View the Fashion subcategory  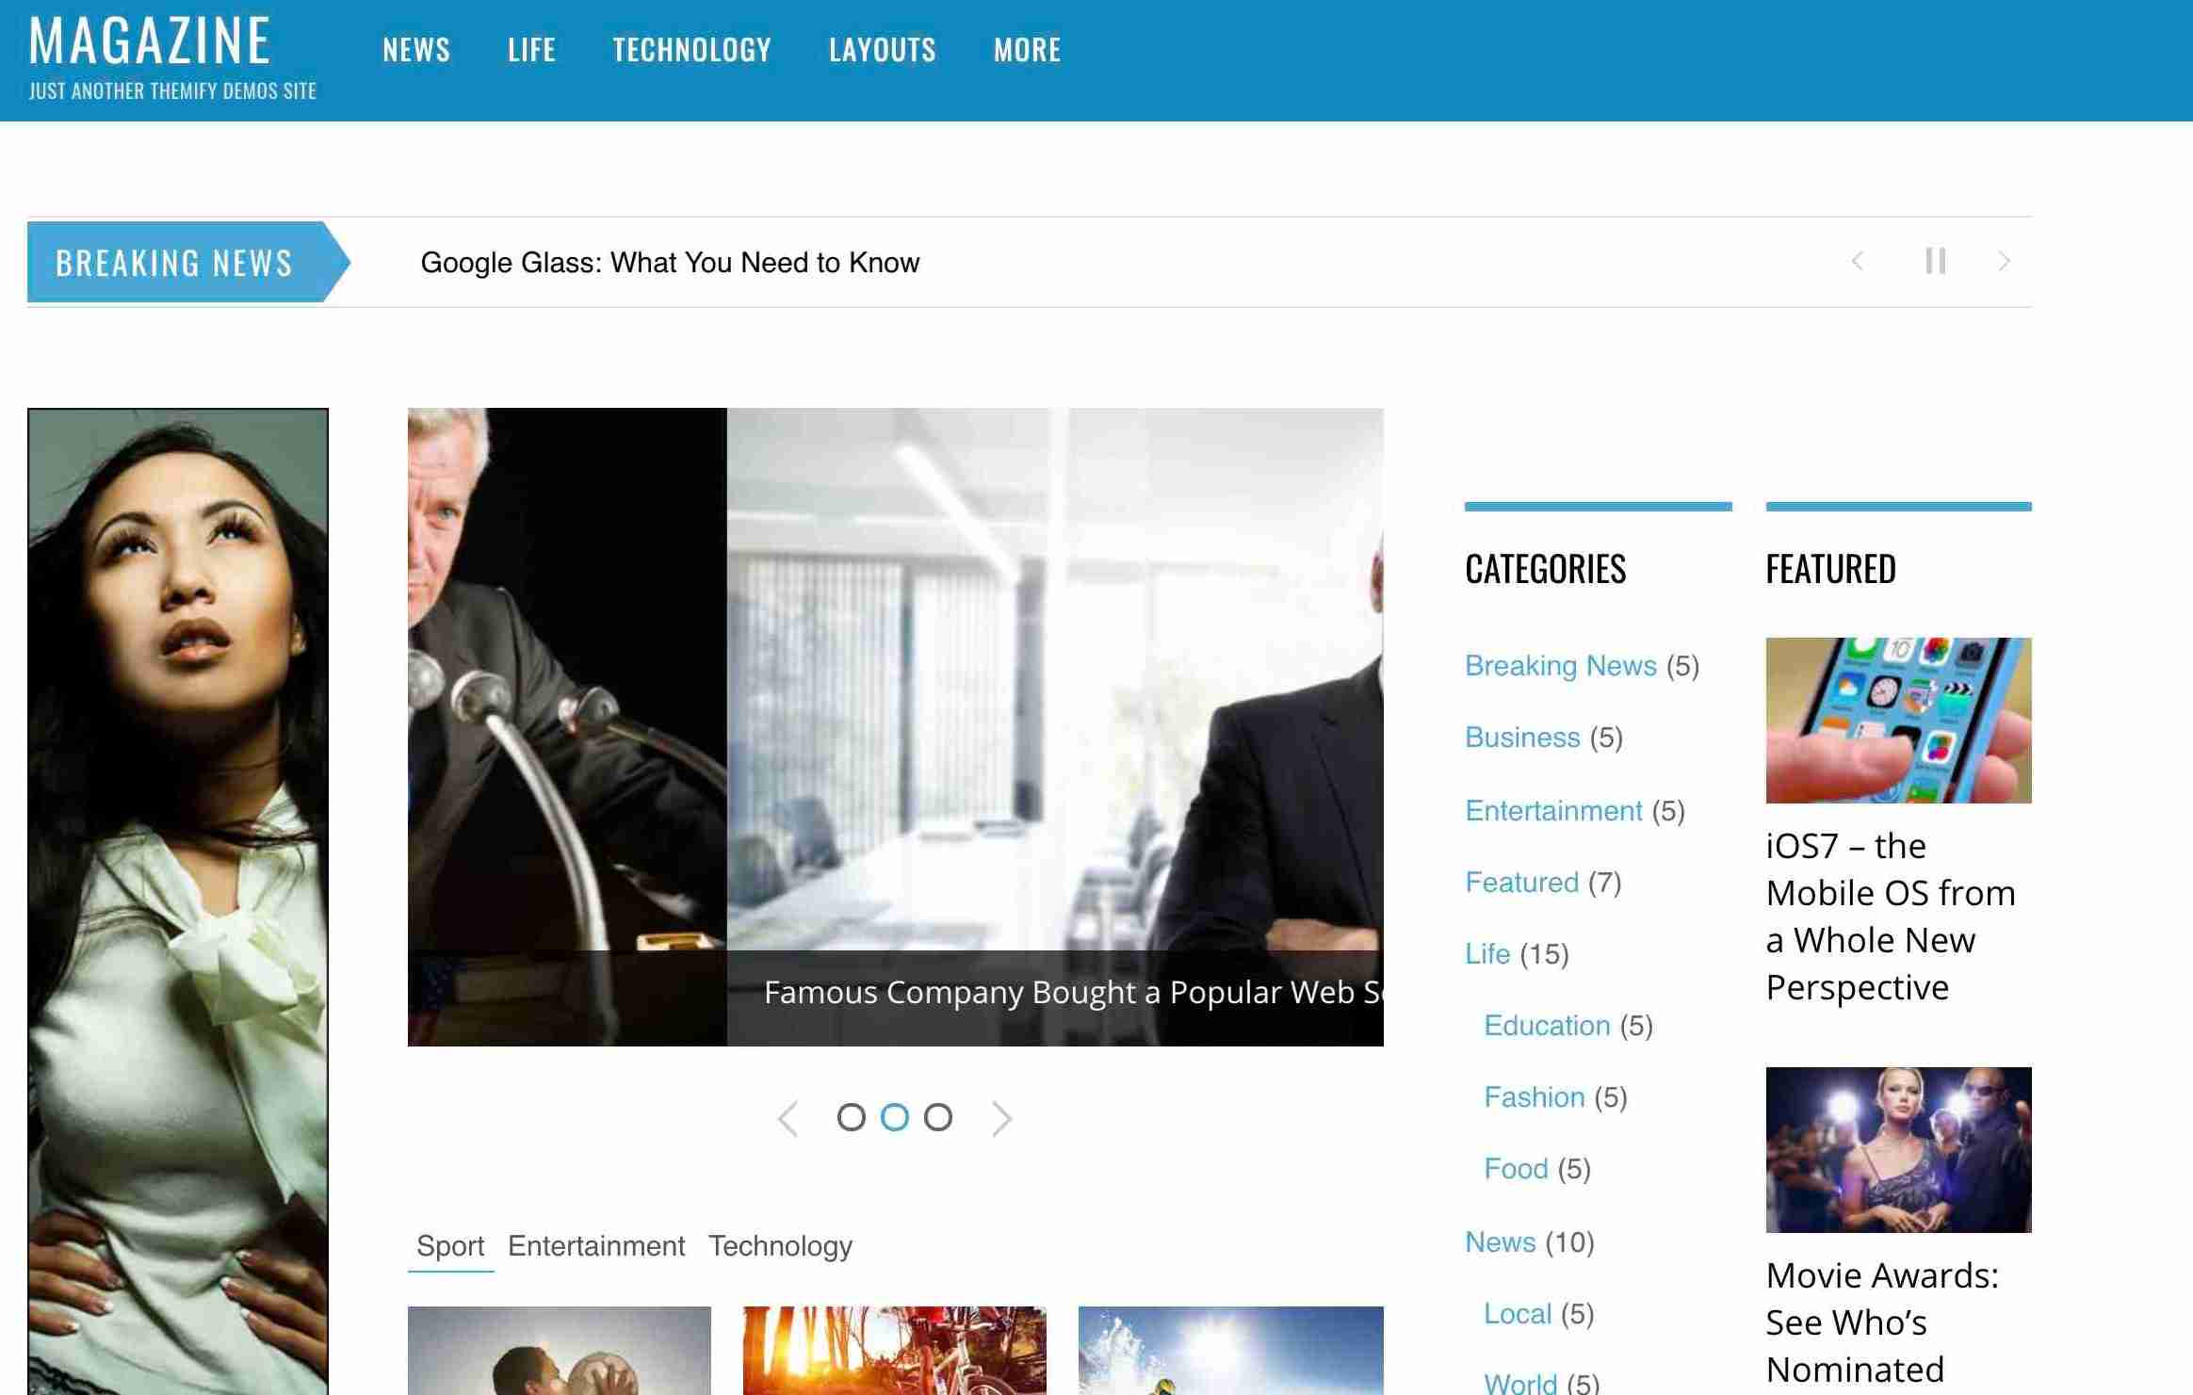coord(1535,1096)
